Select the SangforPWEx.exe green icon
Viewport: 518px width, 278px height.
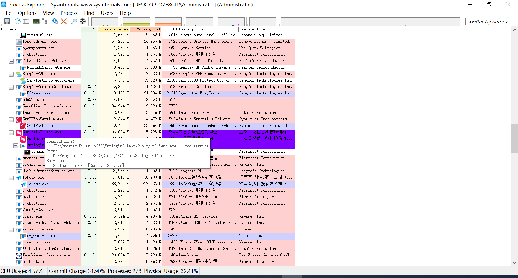click(19, 74)
